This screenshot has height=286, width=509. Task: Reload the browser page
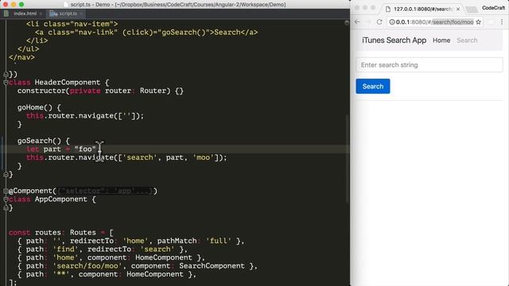click(379, 22)
